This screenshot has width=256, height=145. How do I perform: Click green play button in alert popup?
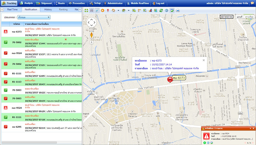click(205, 143)
